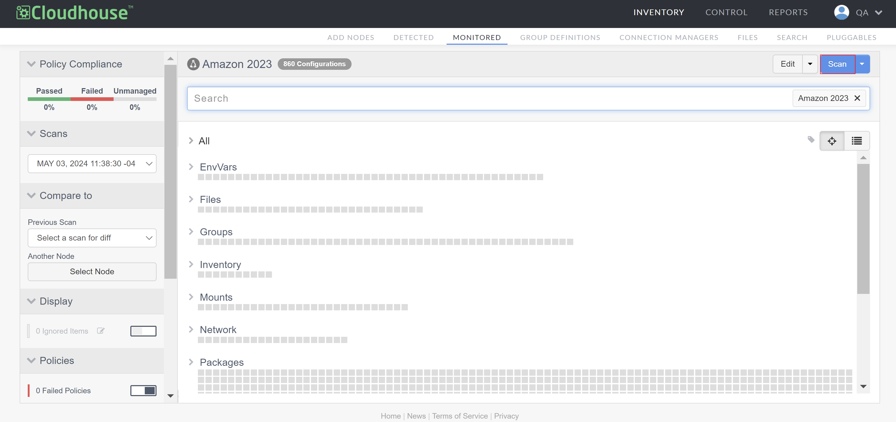
Task: Go to the FILES tab
Action: click(x=748, y=37)
